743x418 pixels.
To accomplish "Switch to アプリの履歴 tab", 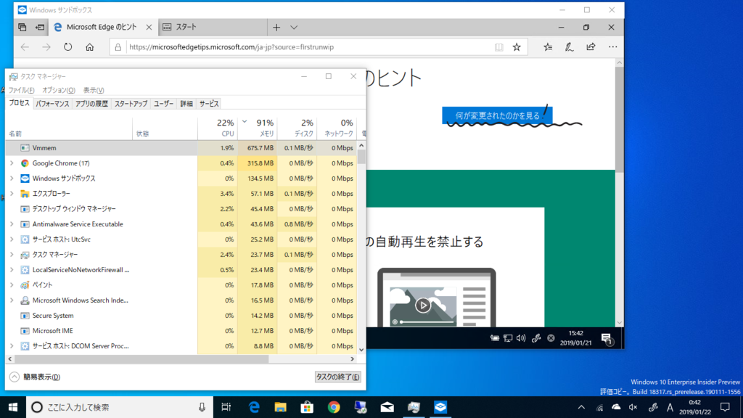I will tap(91, 103).
